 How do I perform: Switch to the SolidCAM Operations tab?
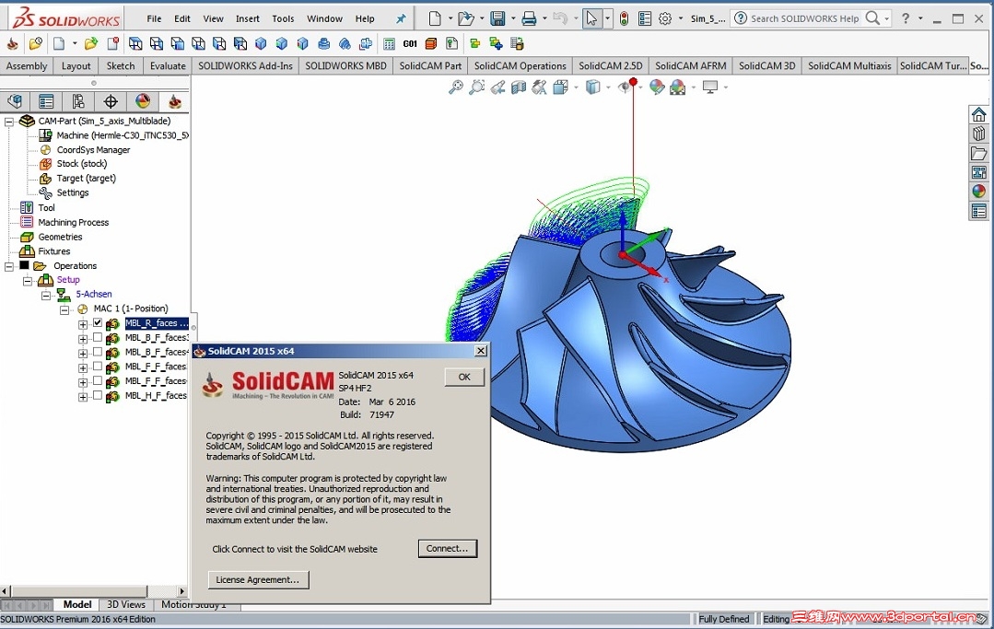point(520,66)
